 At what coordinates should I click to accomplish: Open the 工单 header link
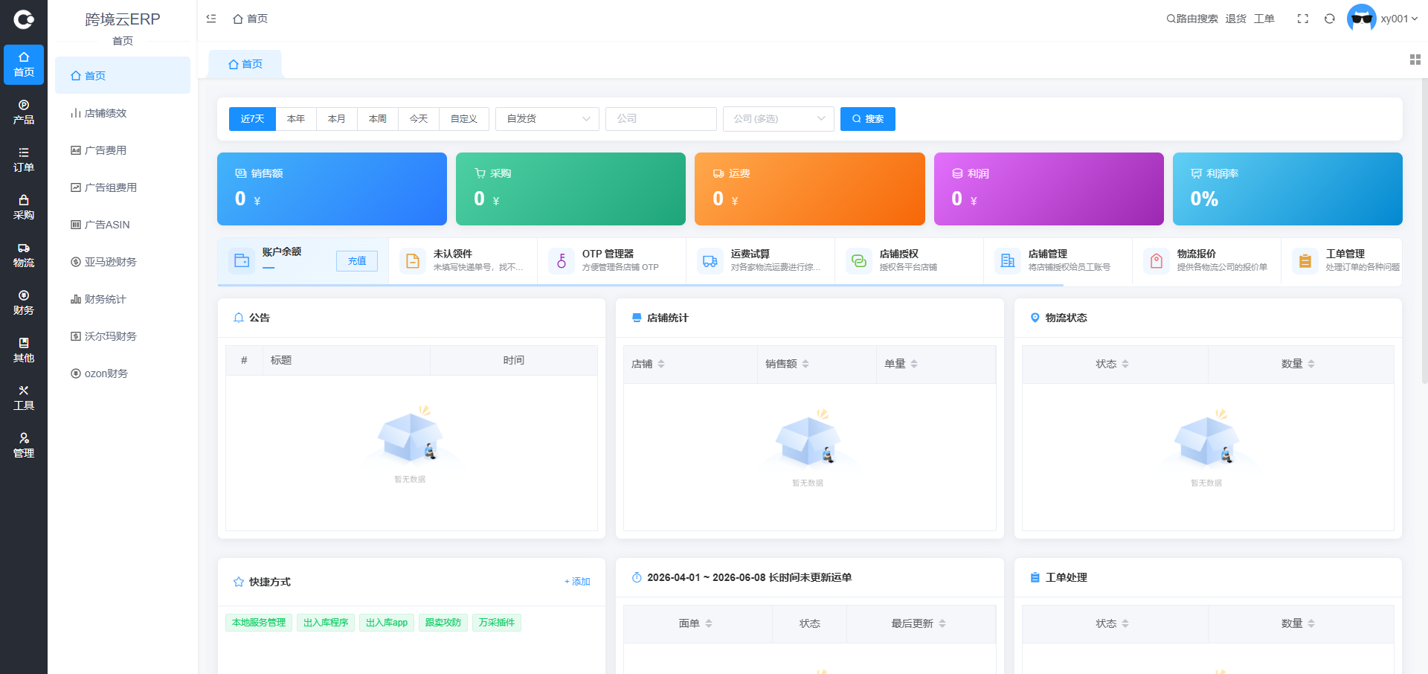coord(1264,19)
